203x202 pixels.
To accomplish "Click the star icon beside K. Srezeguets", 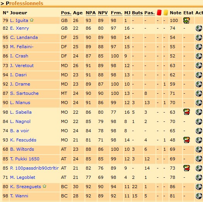I will point(44,186).
